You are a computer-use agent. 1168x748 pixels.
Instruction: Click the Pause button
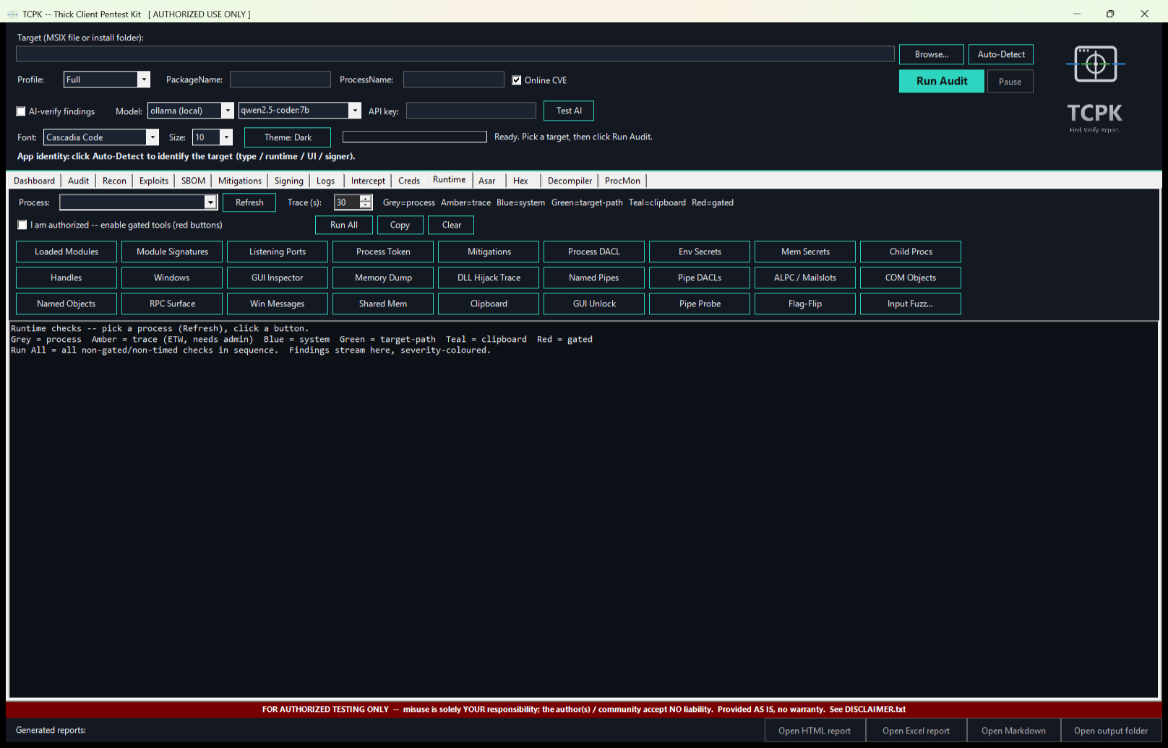tap(1010, 82)
